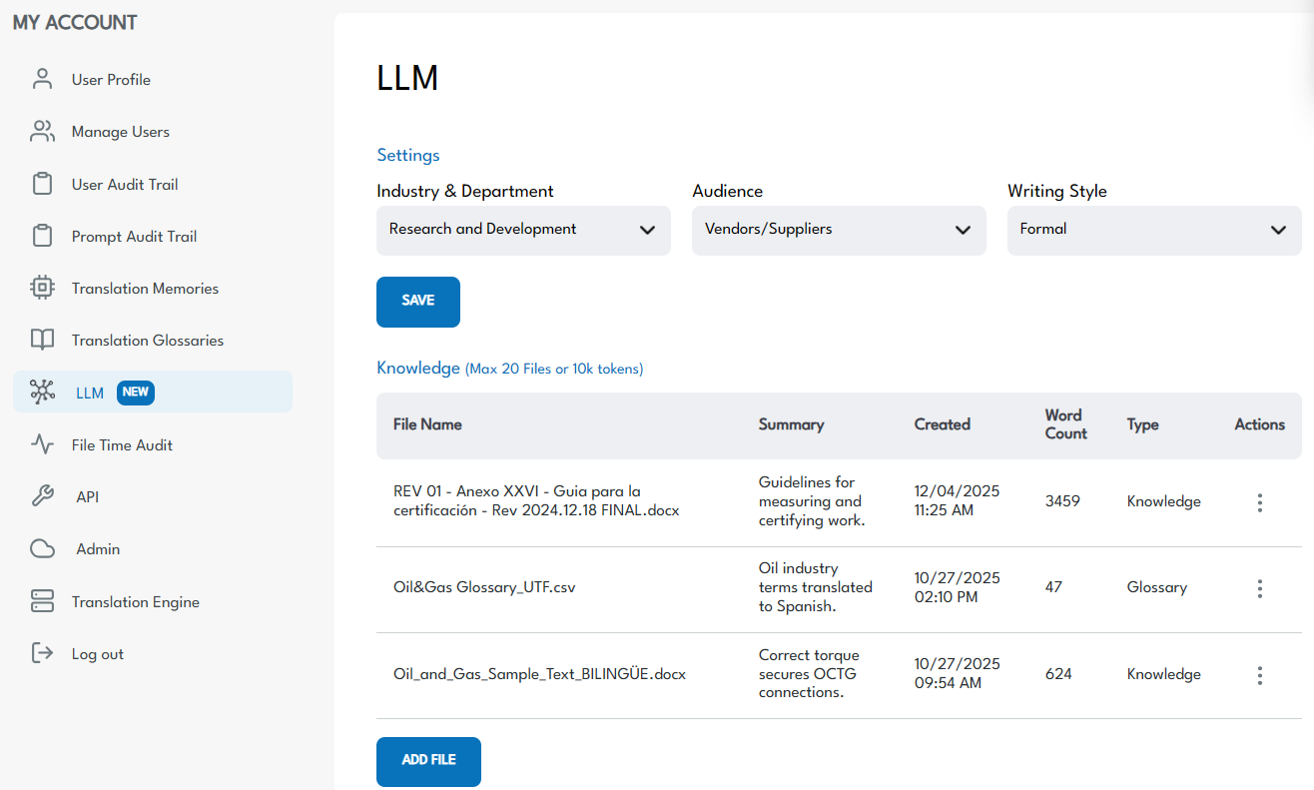1314x790 pixels.
Task: Click the Translation Glossaries book icon
Action: pyautogui.click(x=42, y=341)
